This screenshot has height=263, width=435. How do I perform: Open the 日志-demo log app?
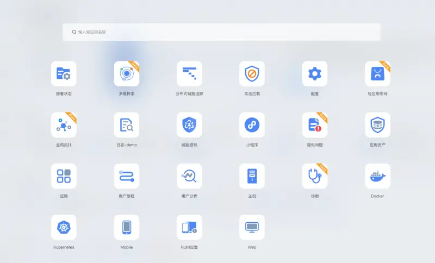[x=127, y=125]
